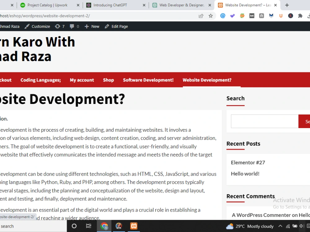310x232 pixels.
Task: Open the Coding Languages; menu item
Action: pos(41,80)
